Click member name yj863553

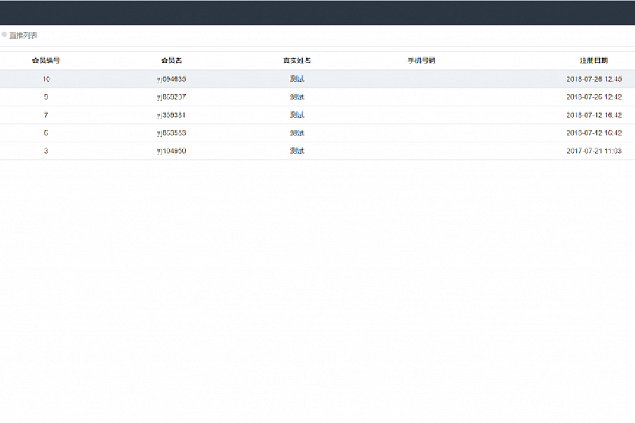(x=171, y=133)
